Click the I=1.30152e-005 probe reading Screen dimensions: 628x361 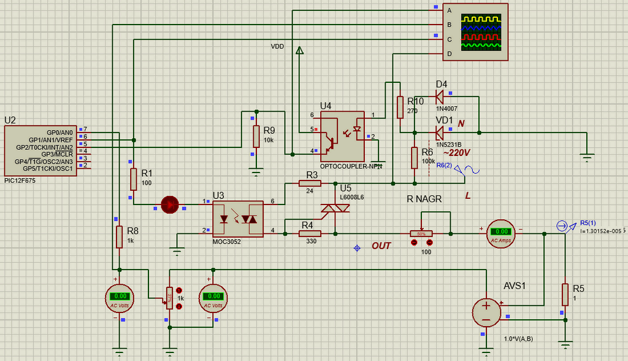coord(601,231)
